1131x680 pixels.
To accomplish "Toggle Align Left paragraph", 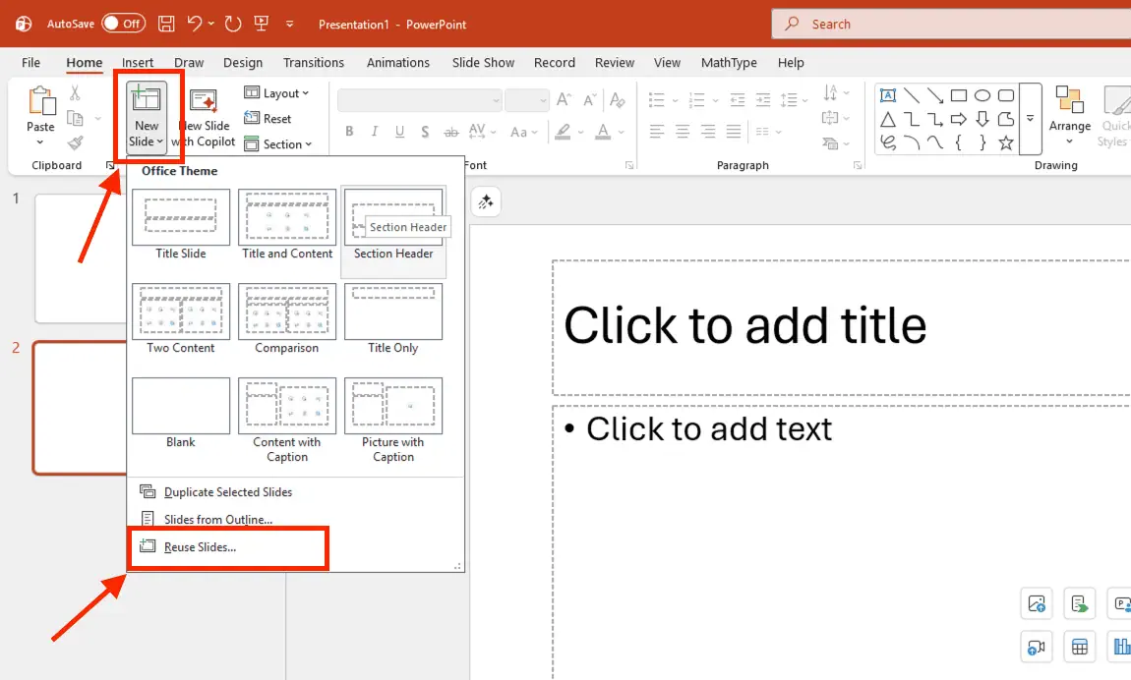I will click(656, 131).
